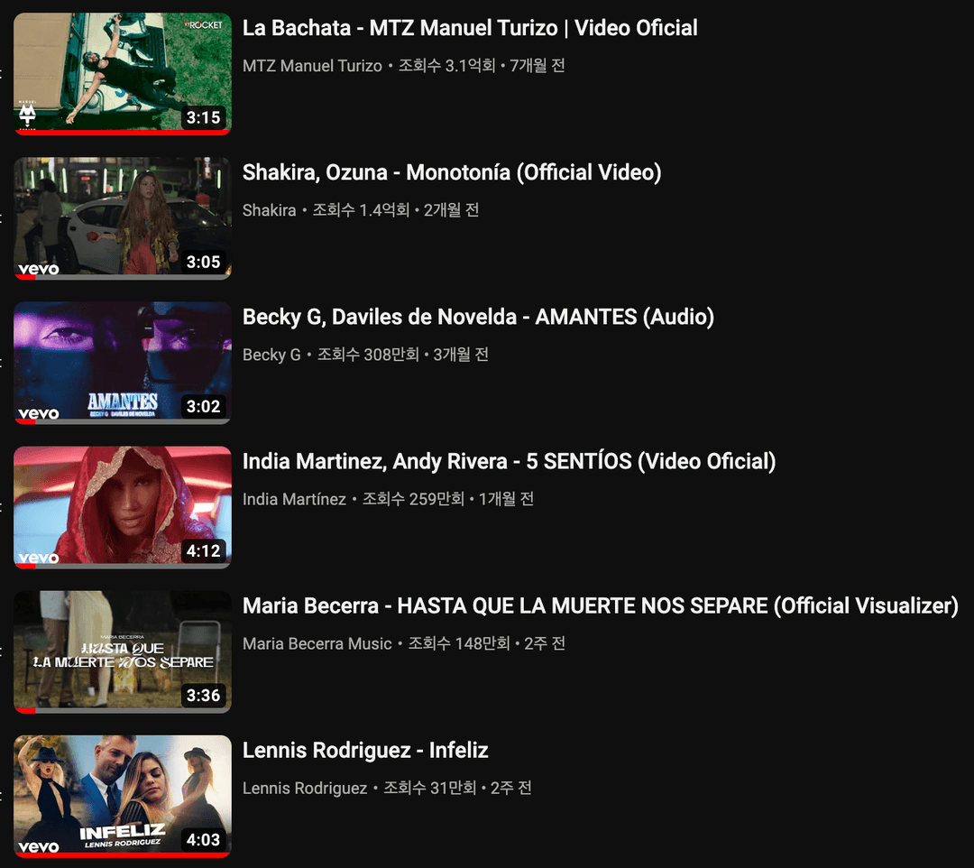The image size is (974, 868).
Task: Click vevo logo on Infeliz thumbnail
Action: pos(39,847)
